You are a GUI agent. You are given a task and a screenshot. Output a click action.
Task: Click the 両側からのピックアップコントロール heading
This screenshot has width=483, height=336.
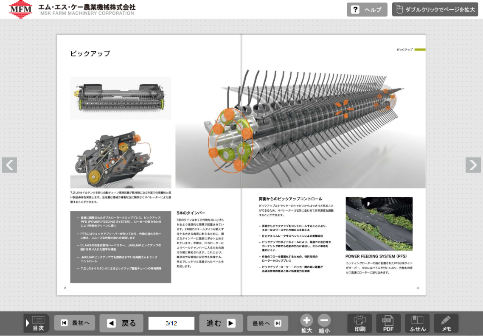click(x=290, y=199)
